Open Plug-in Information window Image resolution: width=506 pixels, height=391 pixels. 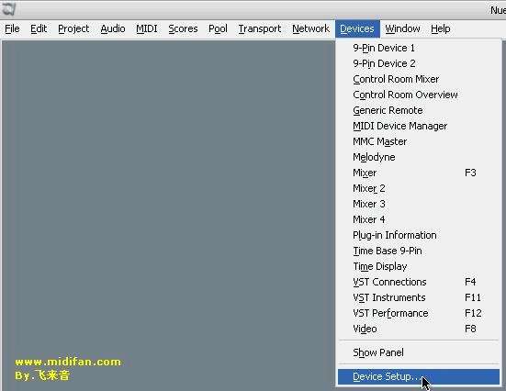(x=419, y=235)
